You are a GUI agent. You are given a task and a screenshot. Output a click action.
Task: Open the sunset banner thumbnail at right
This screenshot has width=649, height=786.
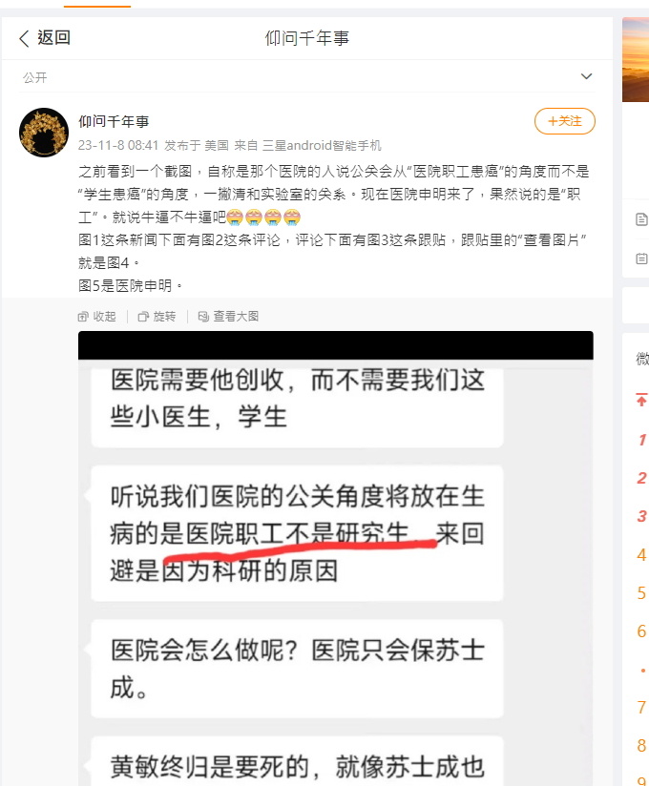(x=636, y=60)
